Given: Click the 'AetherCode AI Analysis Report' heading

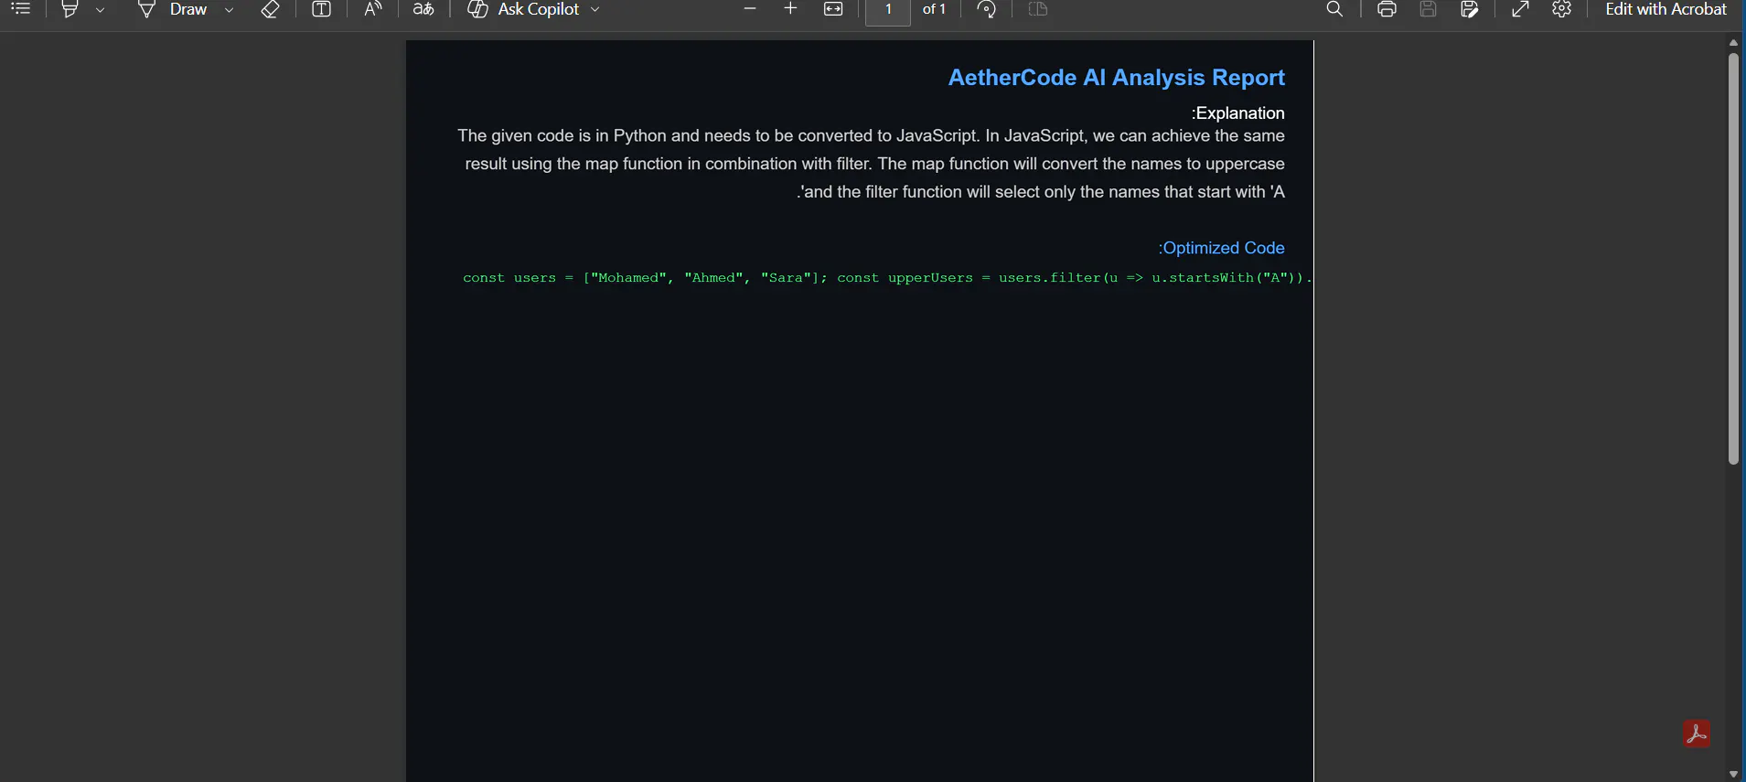Looking at the screenshot, I should tap(1116, 78).
